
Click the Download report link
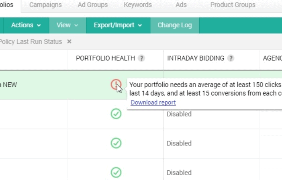(x=153, y=102)
